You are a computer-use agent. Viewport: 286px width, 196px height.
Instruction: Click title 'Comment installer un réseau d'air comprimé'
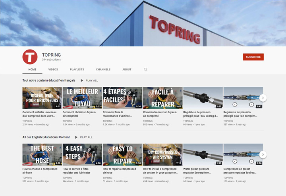point(39,114)
